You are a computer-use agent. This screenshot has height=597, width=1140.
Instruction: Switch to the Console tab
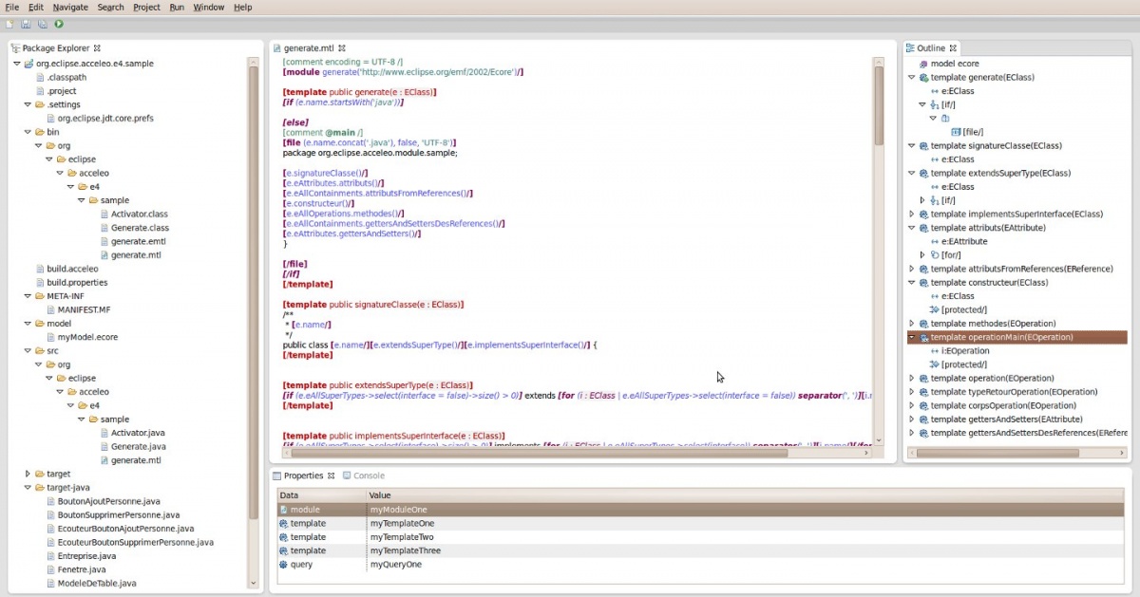[x=369, y=476]
